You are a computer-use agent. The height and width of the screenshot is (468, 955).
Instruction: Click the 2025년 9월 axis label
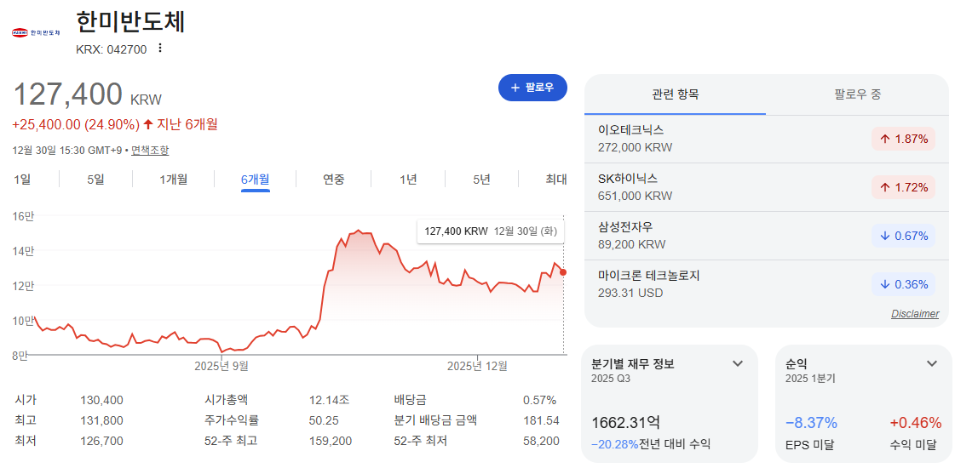221,366
